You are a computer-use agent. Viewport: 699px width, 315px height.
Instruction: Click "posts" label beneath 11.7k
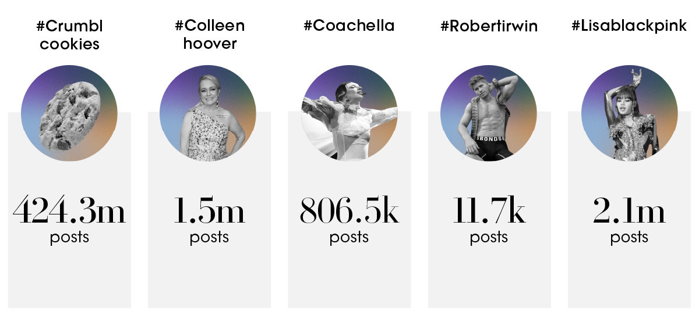(489, 238)
